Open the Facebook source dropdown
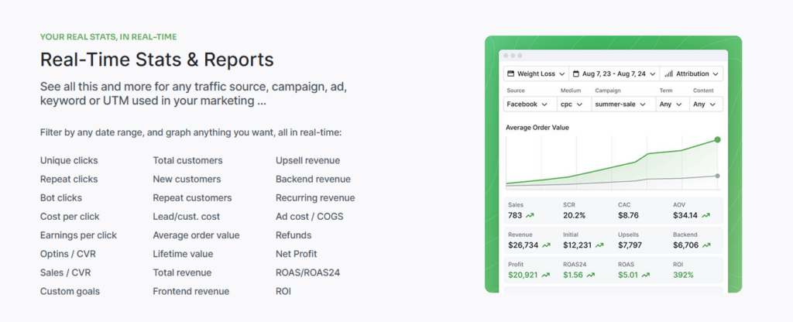793x322 pixels. 527,104
